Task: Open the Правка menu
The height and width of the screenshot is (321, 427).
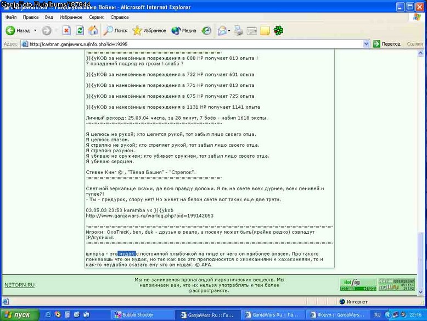Action: tap(31, 17)
